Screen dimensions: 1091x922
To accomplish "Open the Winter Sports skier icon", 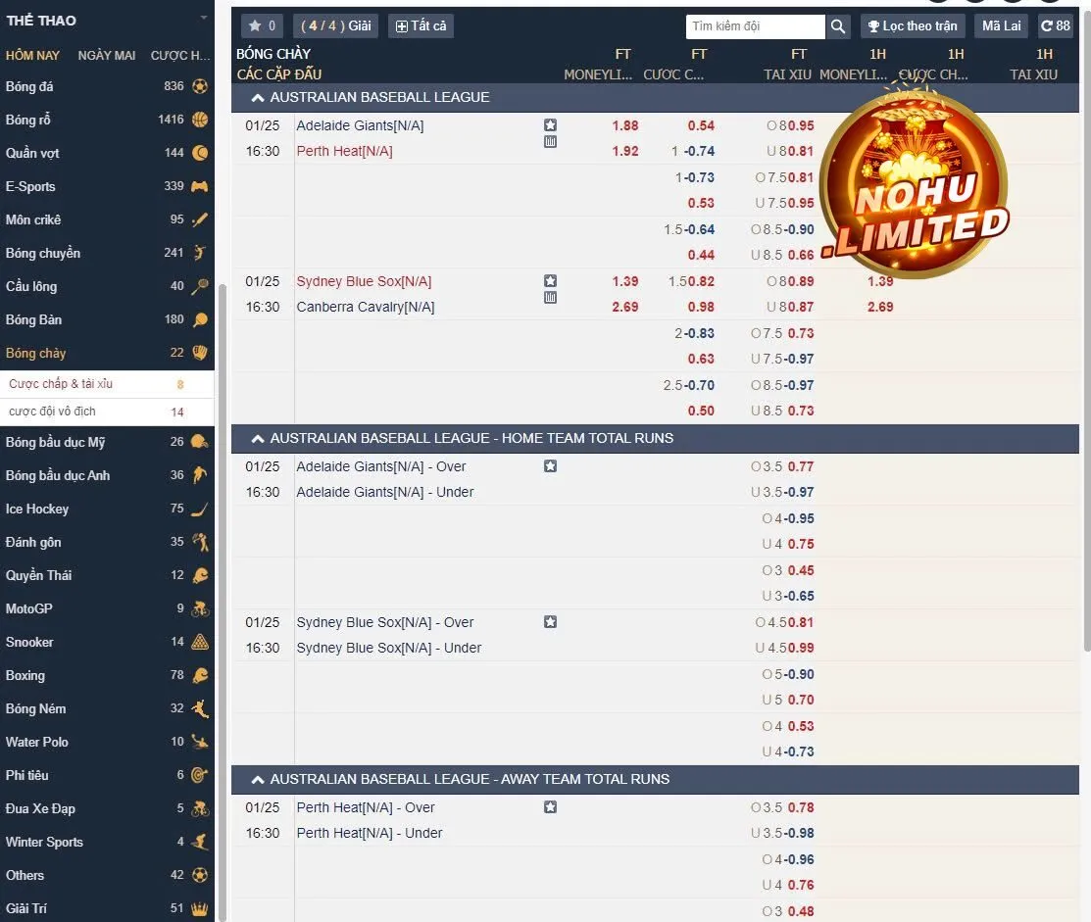I will [200, 842].
